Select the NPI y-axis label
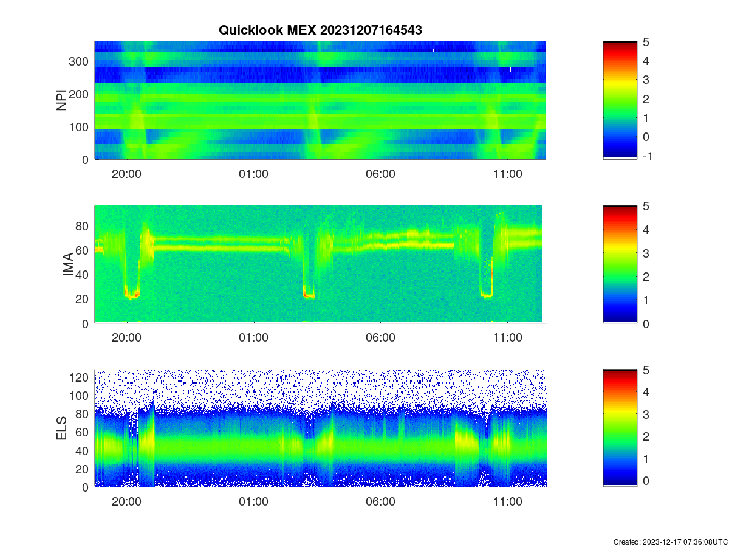Screen dimensions: 729x547 coord(61,100)
